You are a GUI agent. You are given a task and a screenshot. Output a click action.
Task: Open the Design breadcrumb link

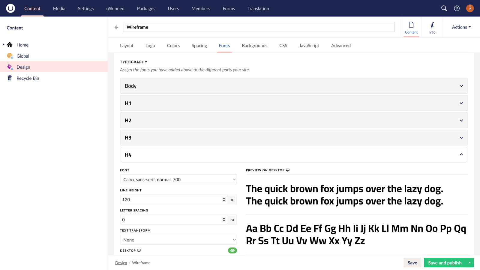pos(121,262)
